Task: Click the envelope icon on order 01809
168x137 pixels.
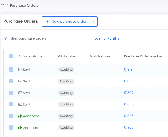Action: tap(20, 81)
